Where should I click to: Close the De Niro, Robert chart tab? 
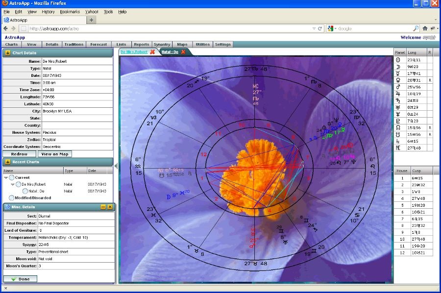pyautogui.click(x=152, y=51)
